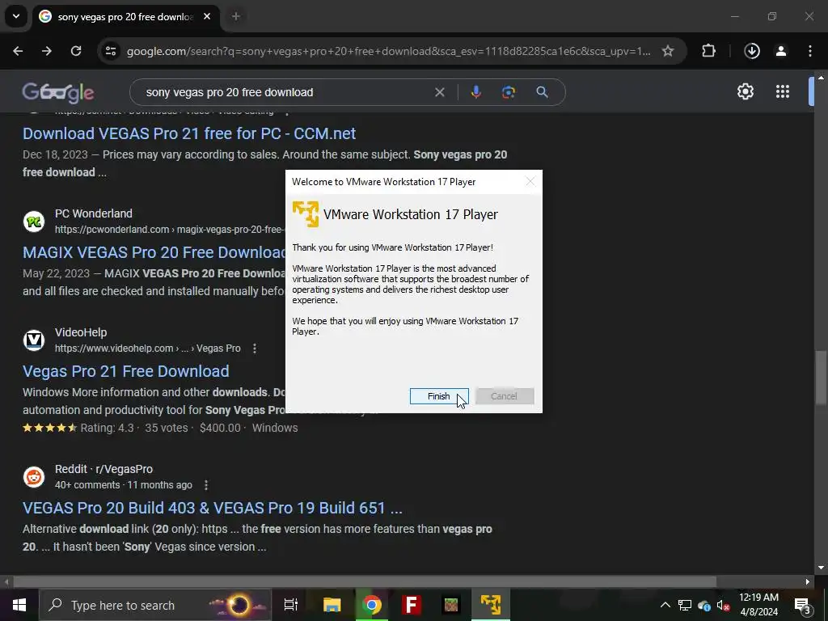Submit search with magnifier icon

click(x=542, y=92)
